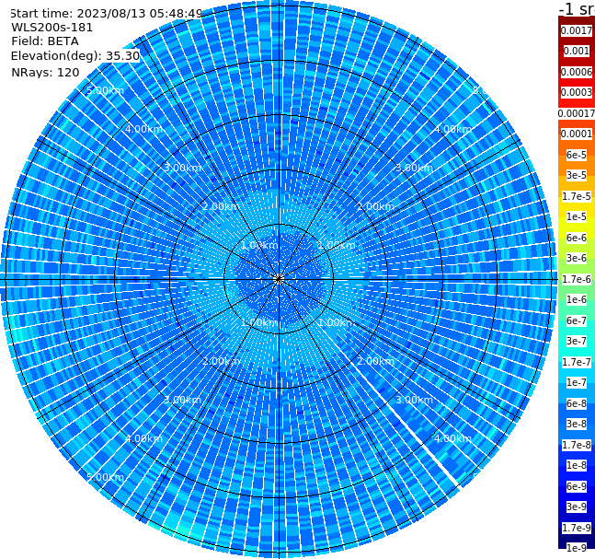Screen dimensions: 595x559
Task: Select the 1e-7 colorbar label
Action: point(577,382)
